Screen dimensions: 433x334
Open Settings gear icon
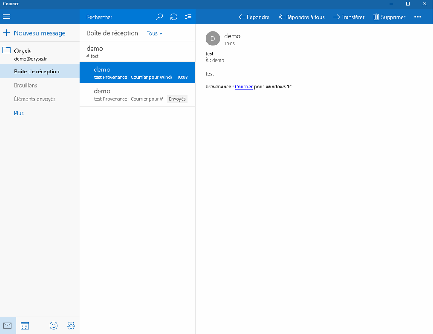(x=71, y=326)
